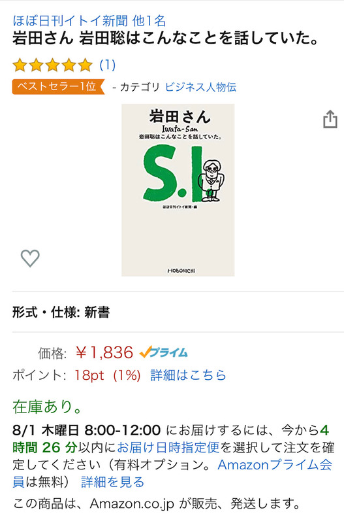Tap the share icon beside book cover
This screenshot has width=344, height=523.
330,119
